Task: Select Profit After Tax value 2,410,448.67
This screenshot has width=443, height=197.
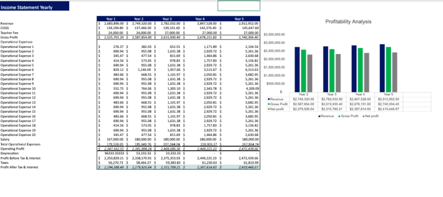Action: [248, 167]
